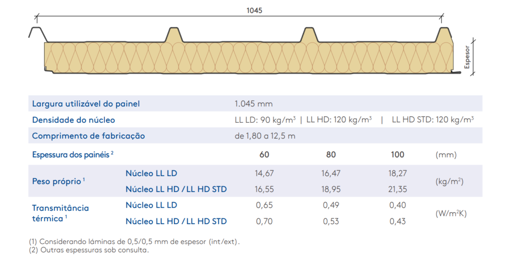
Task: Click the 1.045 mm width value
Action: [253, 104]
